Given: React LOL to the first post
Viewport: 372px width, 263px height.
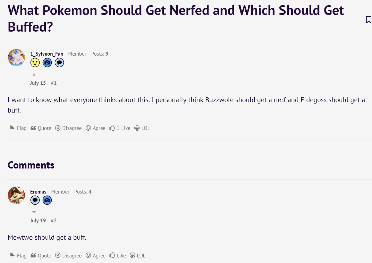Looking at the screenshot, I should (x=142, y=128).
